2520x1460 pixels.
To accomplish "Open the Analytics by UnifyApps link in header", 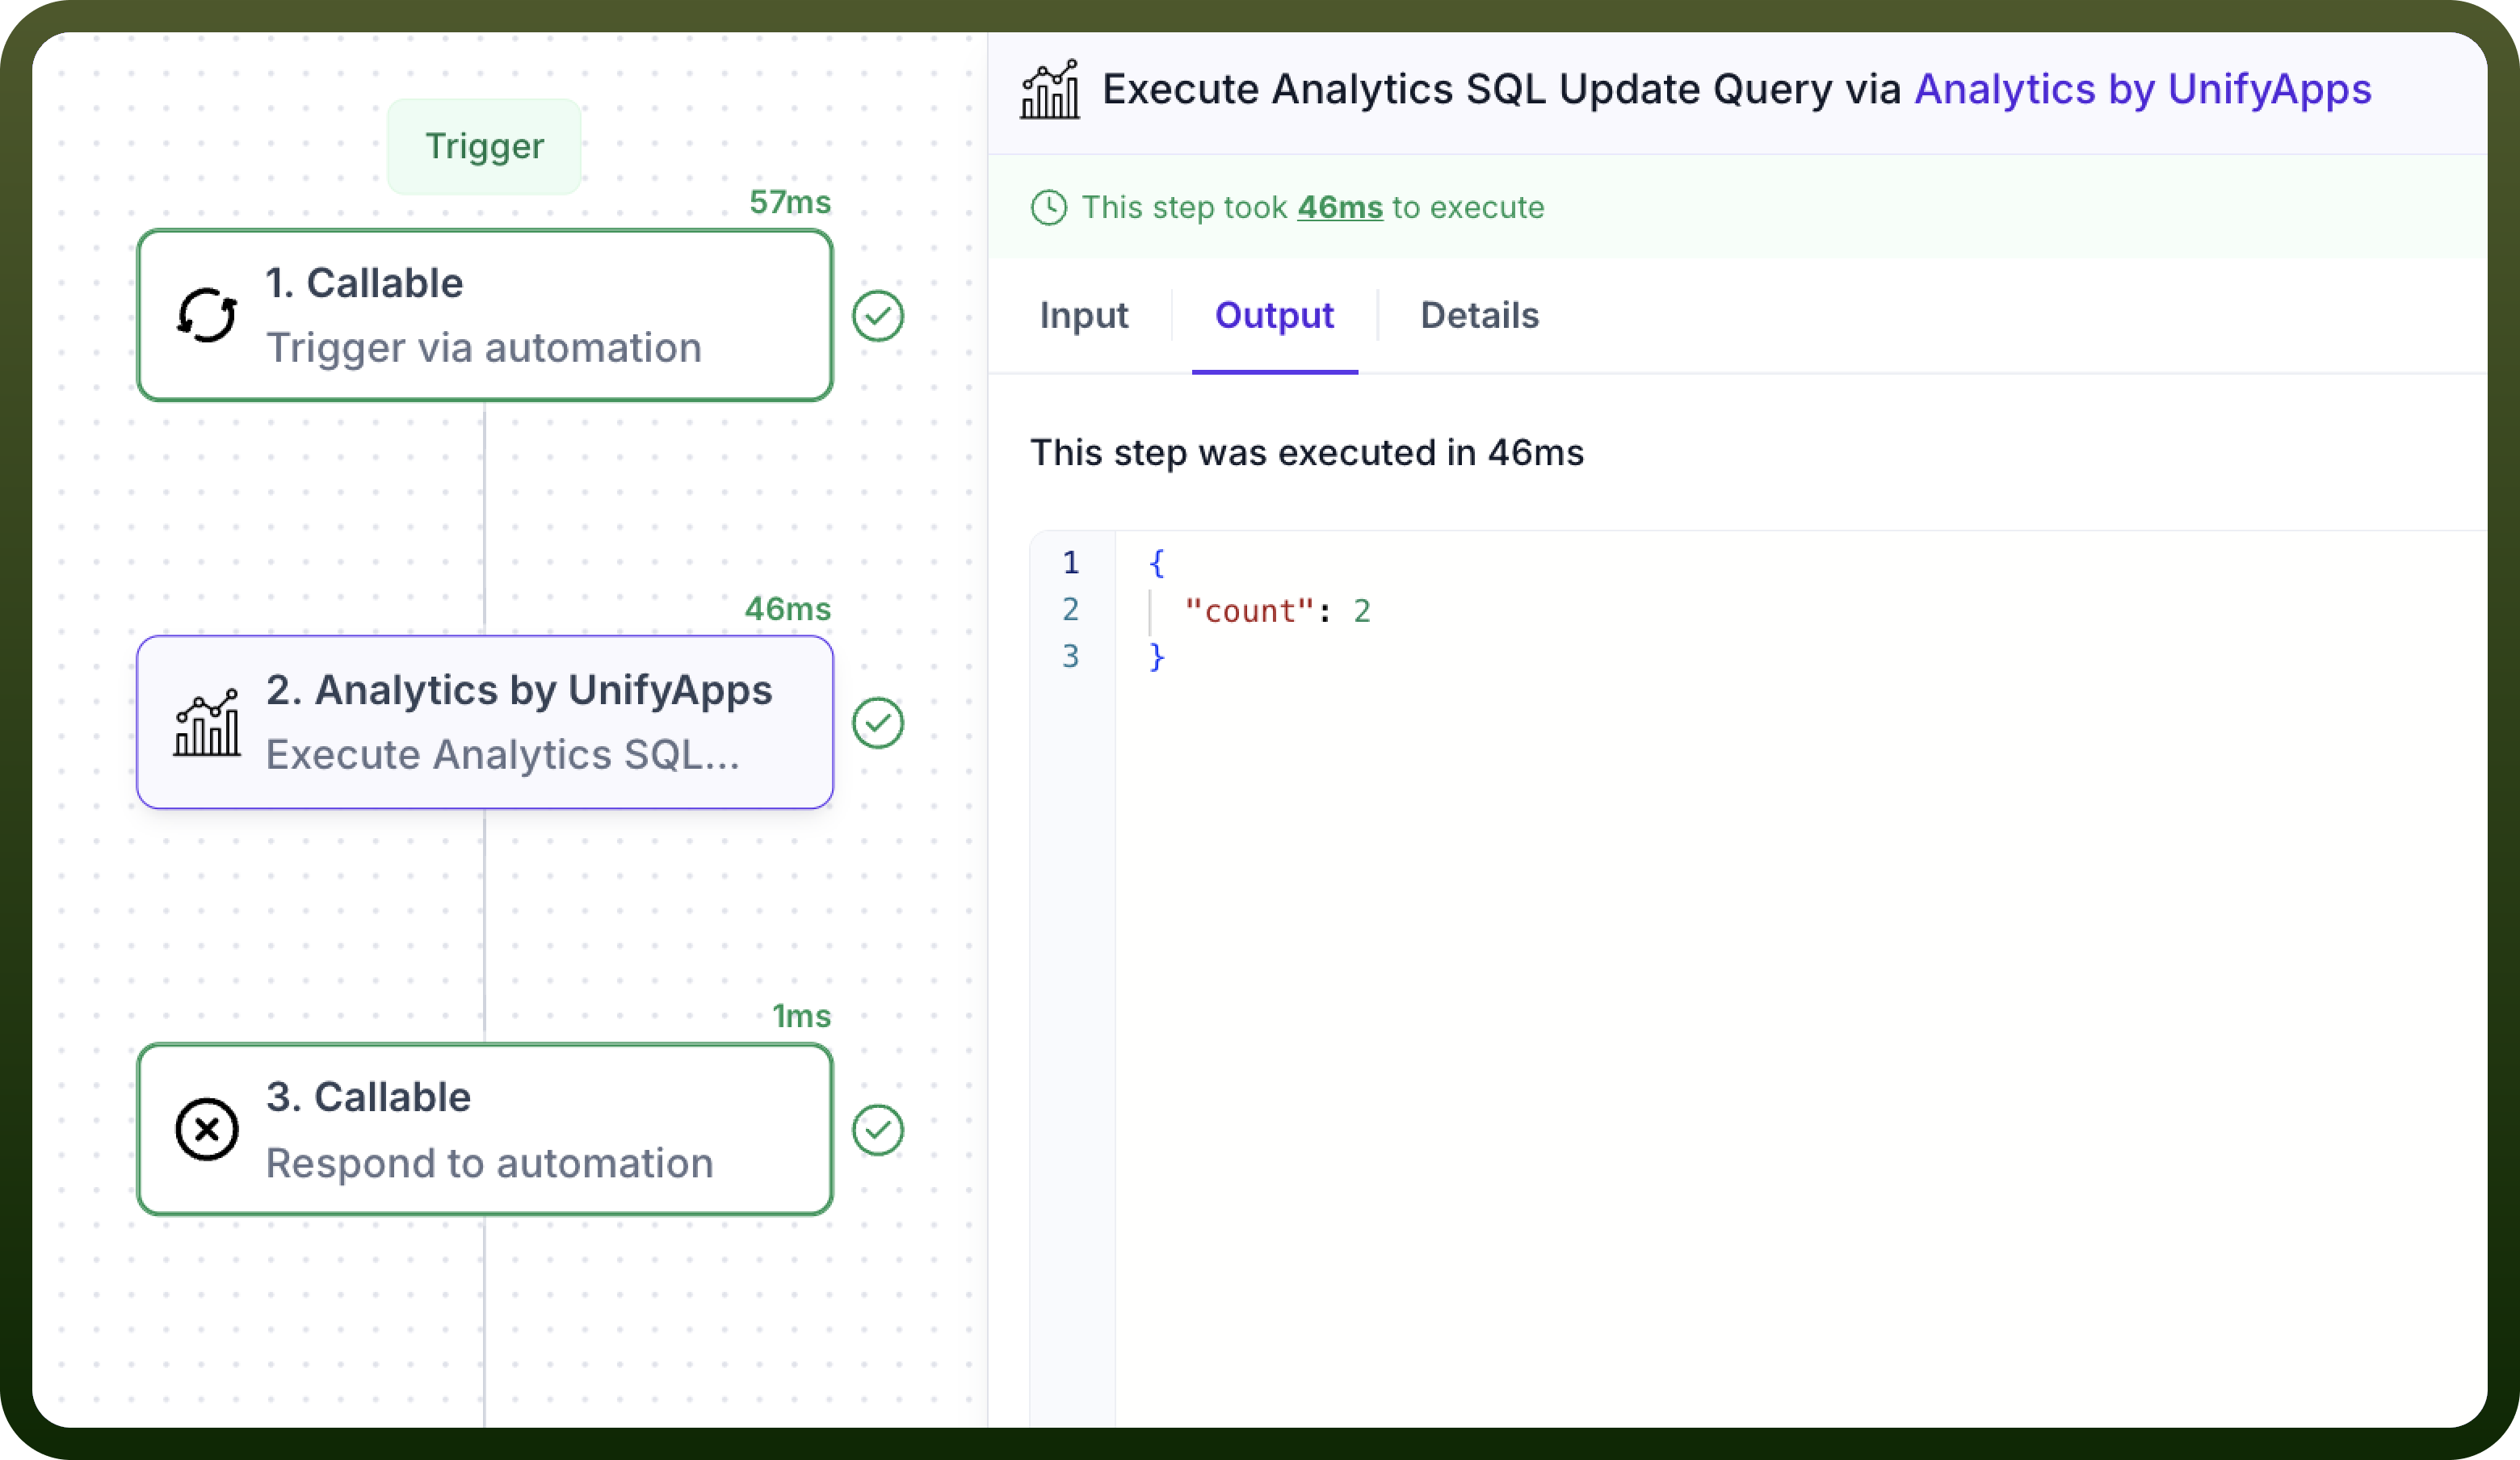I will coord(2143,89).
